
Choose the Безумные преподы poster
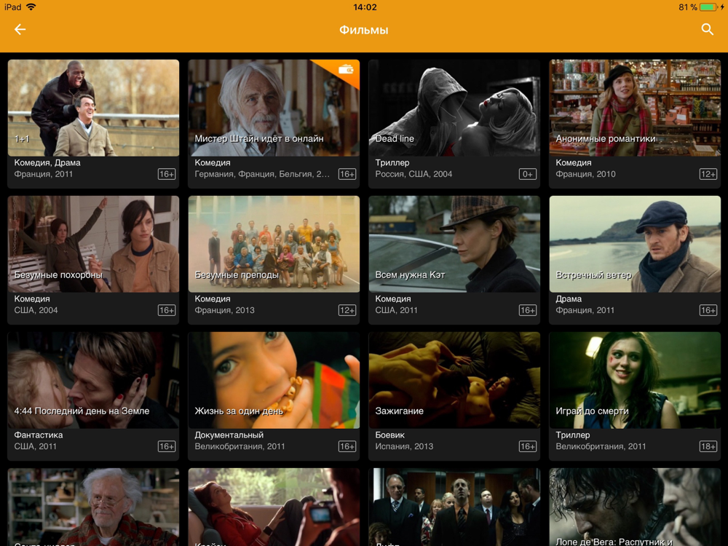[x=274, y=244]
